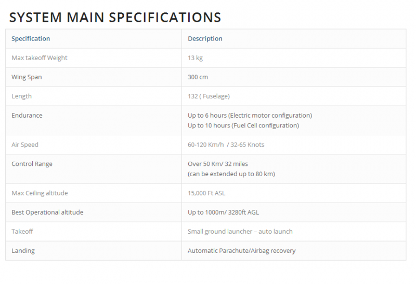Click the extended up to 80 km text
Screen dimensions: 416x284
pyautogui.click(x=231, y=174)
